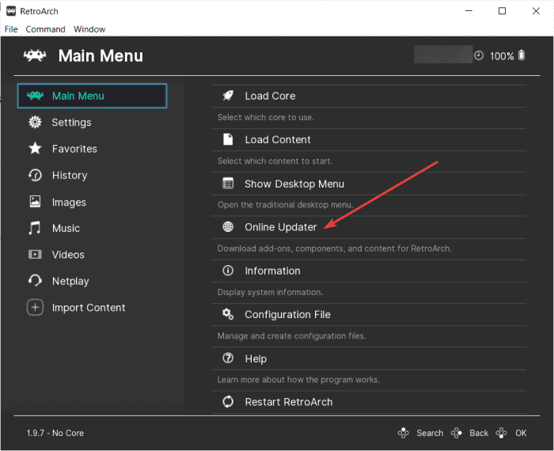Open History label in sidebar
554x451 pixels.
click(x=70, y=176)
